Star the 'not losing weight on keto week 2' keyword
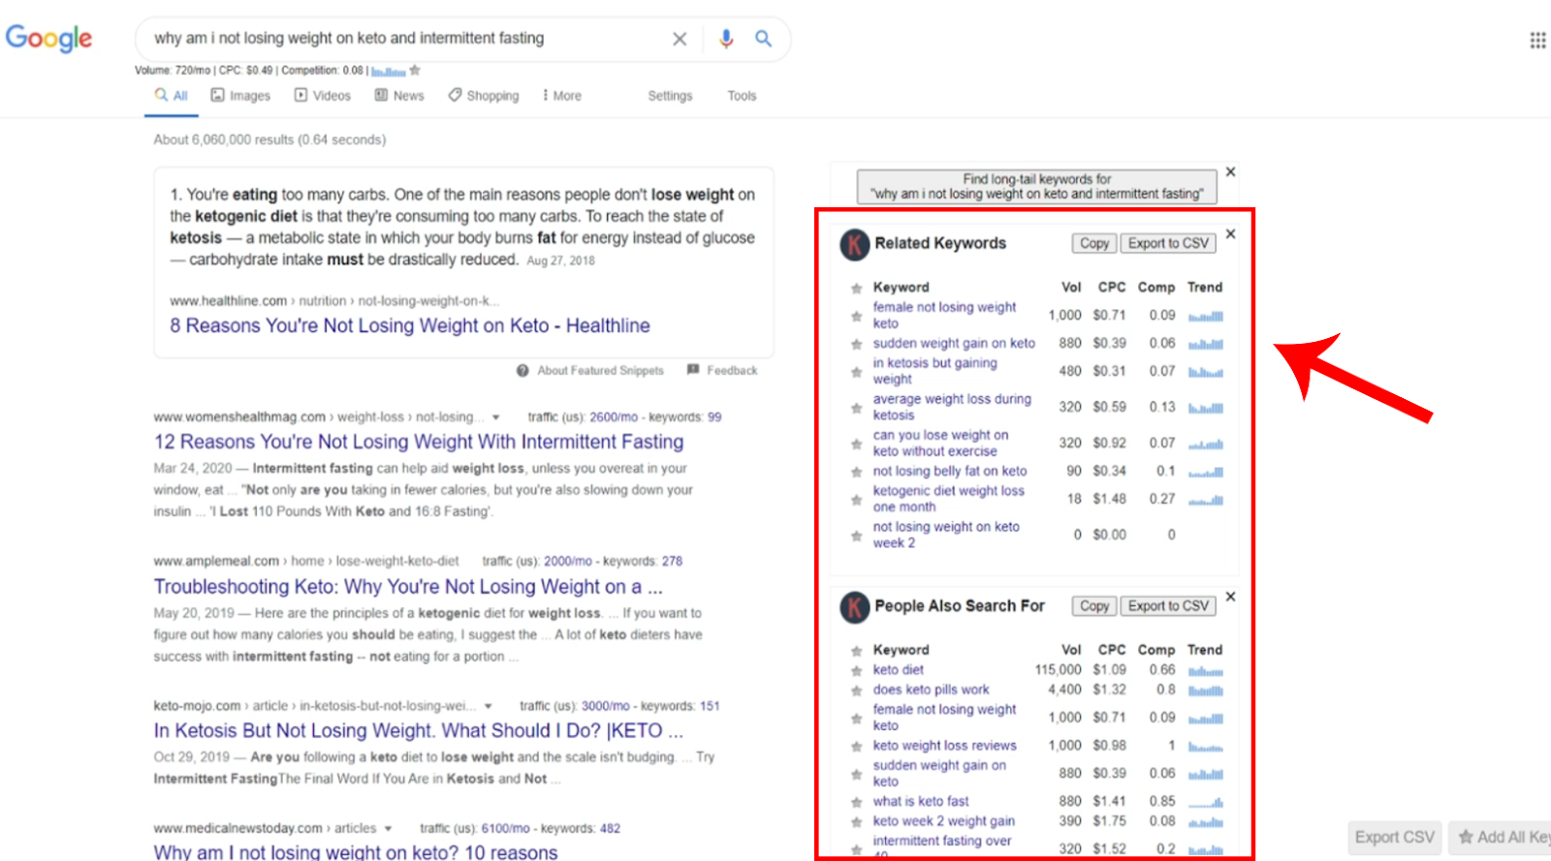Screen dimensions: 1551x861 [856, 536]
